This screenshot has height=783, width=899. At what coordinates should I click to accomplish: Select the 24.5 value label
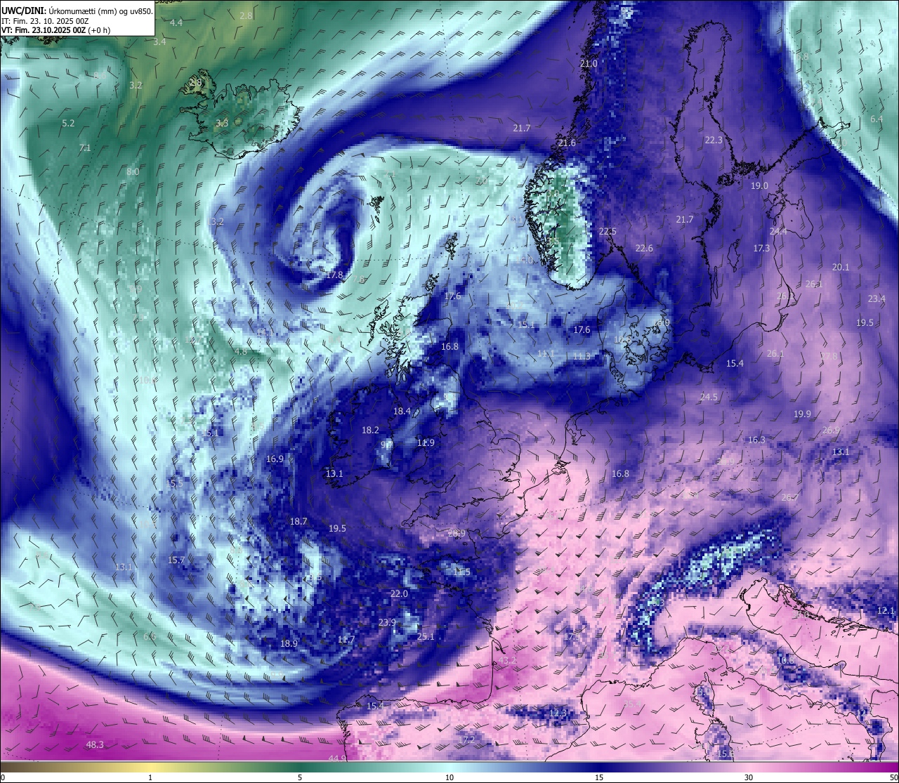tap(709, 397)
